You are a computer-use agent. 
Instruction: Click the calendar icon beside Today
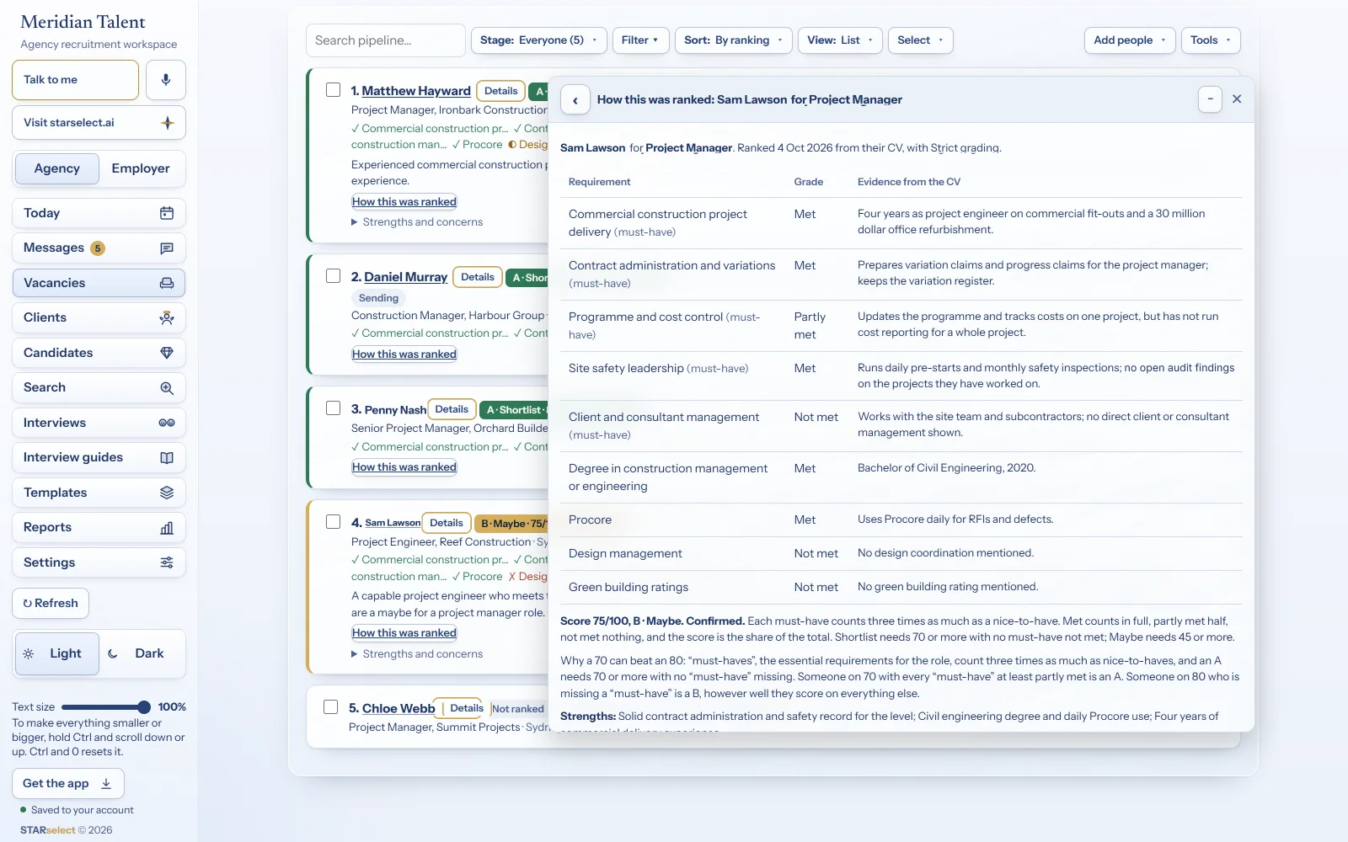[x=167, y=213]
